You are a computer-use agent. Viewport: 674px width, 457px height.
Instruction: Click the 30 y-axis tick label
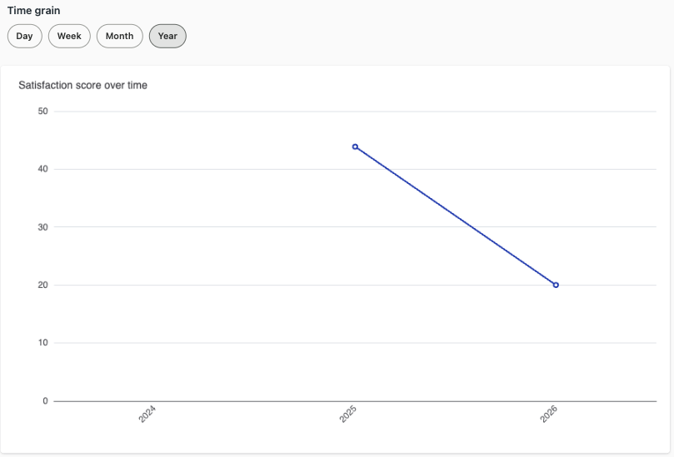(43, 227)
